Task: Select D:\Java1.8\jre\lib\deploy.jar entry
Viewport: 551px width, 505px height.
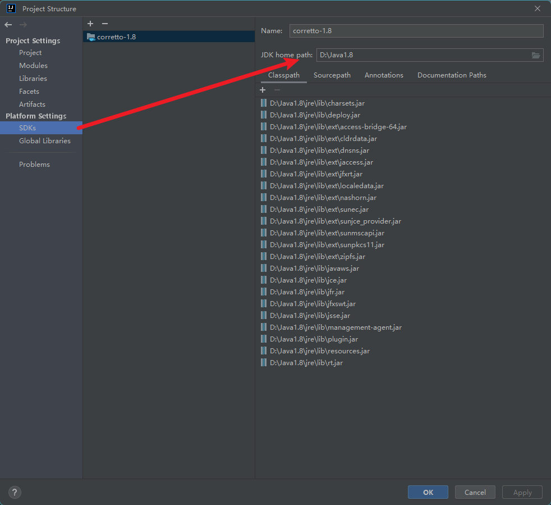Action: [x=315, y=115]
